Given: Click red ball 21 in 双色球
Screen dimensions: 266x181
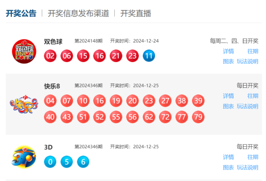Looking at the screenshot, I should [x=116, y=56].
